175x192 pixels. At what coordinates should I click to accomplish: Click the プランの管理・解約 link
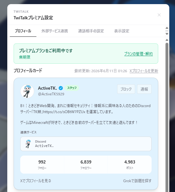click(138, 54)
